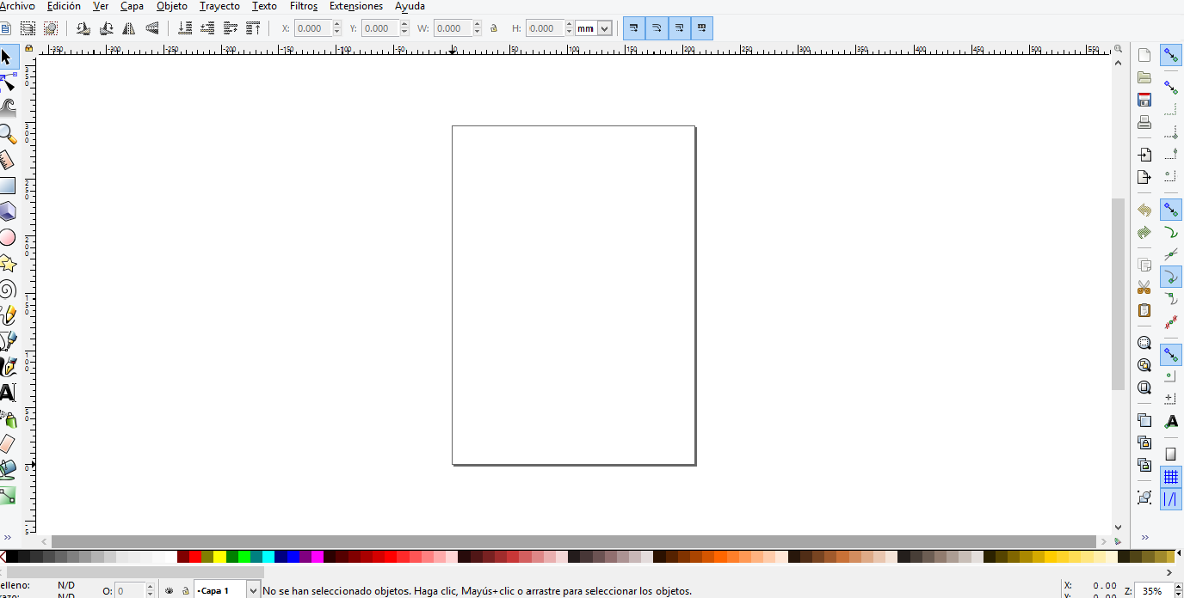The width and height of the screenshot is (1184, 598).
Task: Select the Zoom magnifier tool in toolbox
Action: coord(8,134)
